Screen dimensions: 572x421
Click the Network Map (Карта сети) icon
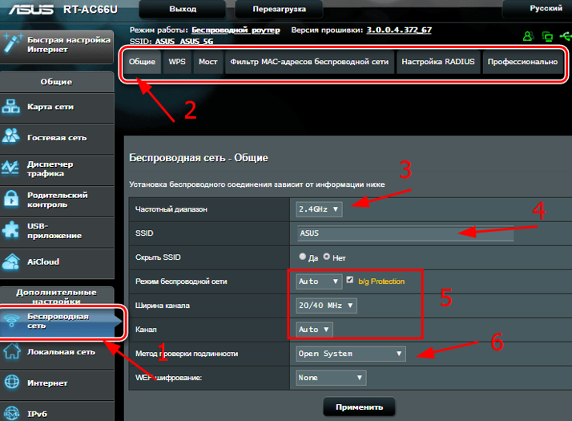11,107
